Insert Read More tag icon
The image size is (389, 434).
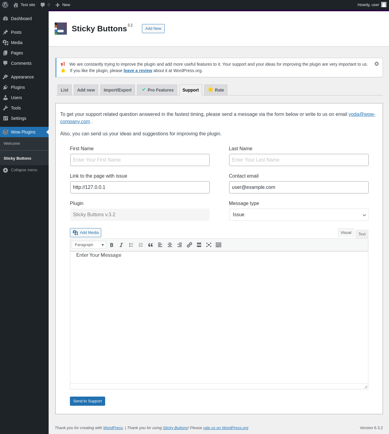tap(199, 245)
